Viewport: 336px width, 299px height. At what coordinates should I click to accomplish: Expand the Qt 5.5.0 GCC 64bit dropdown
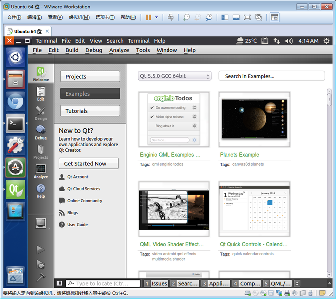(174, 76)
